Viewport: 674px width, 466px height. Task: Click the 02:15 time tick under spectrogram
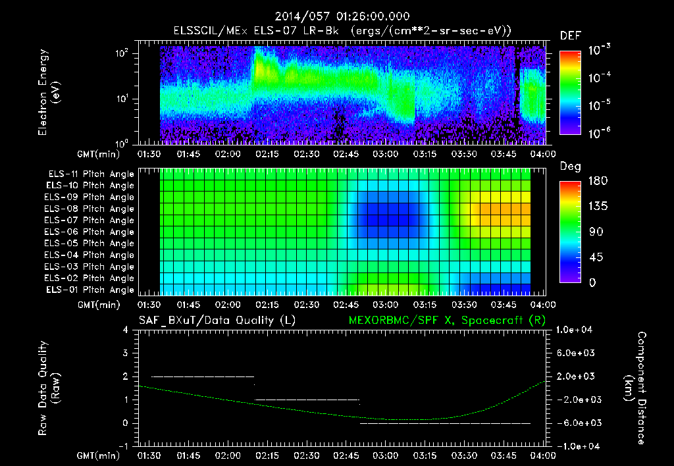point(267,154)
